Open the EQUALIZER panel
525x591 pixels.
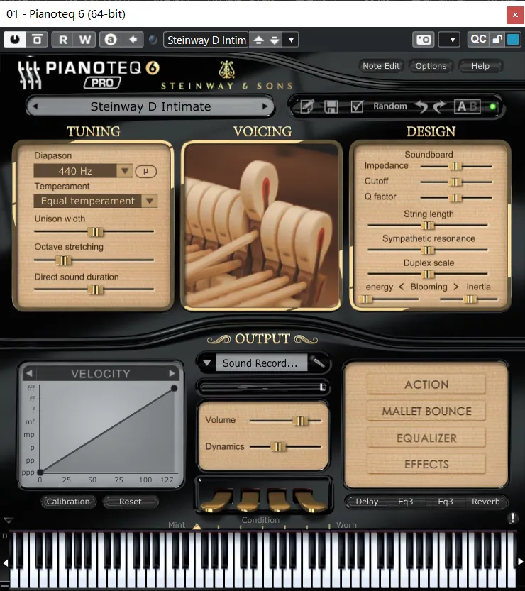point(426,438)
